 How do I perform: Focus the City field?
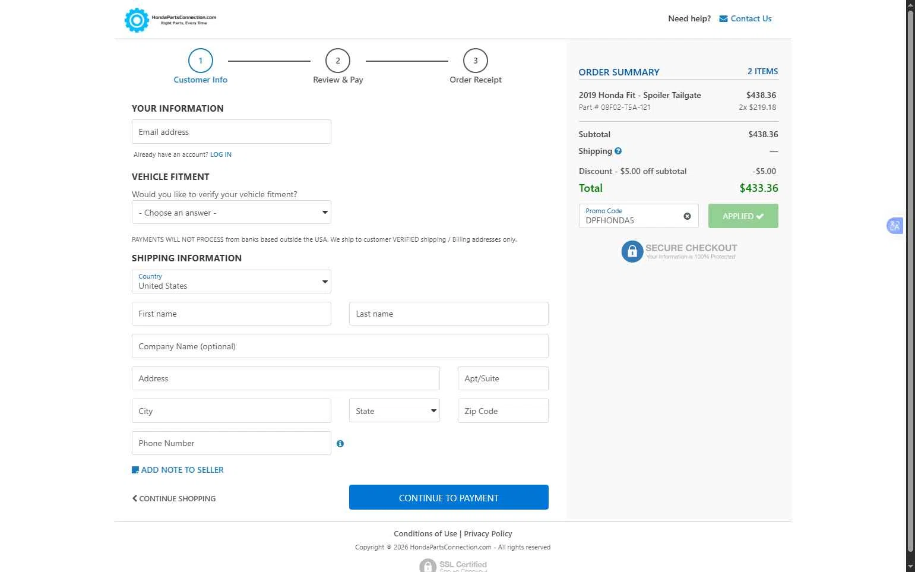(x=232, y=411)
